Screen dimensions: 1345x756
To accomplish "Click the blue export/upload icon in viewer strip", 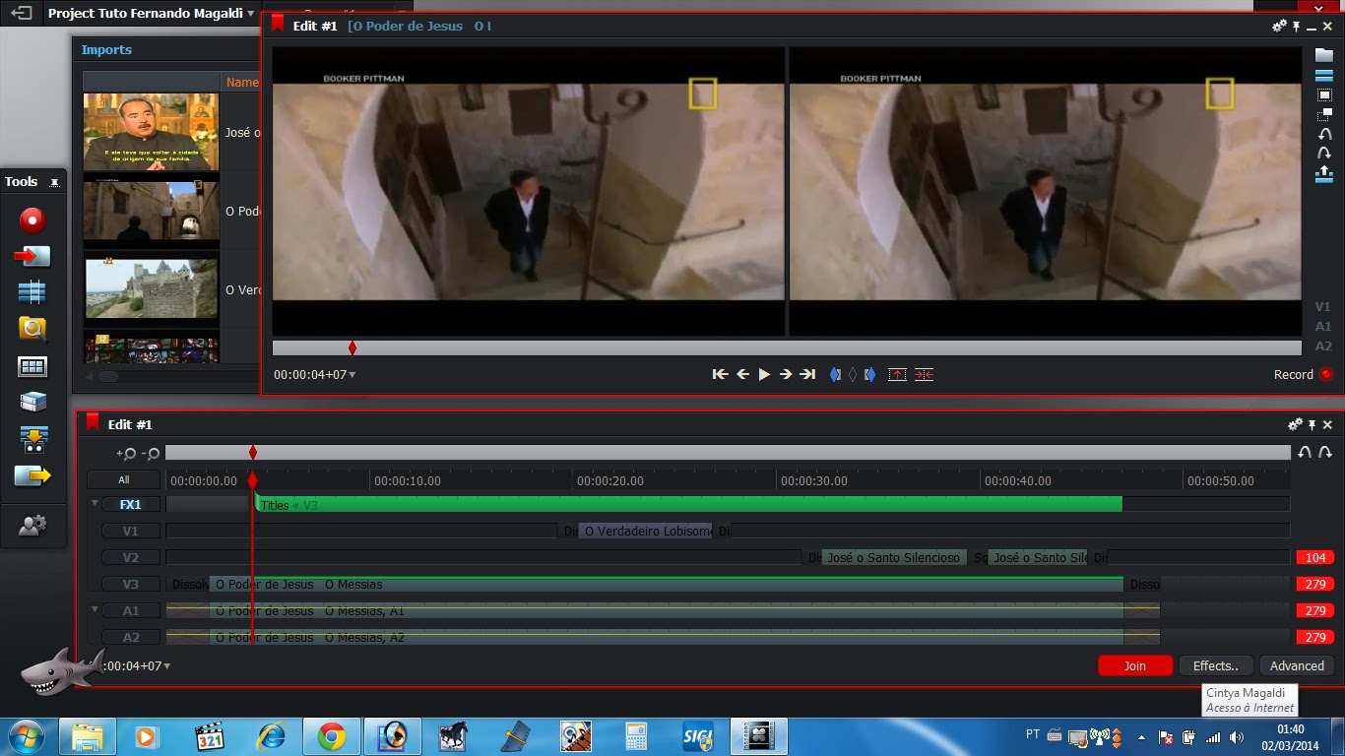I will tap(1324, 173).
